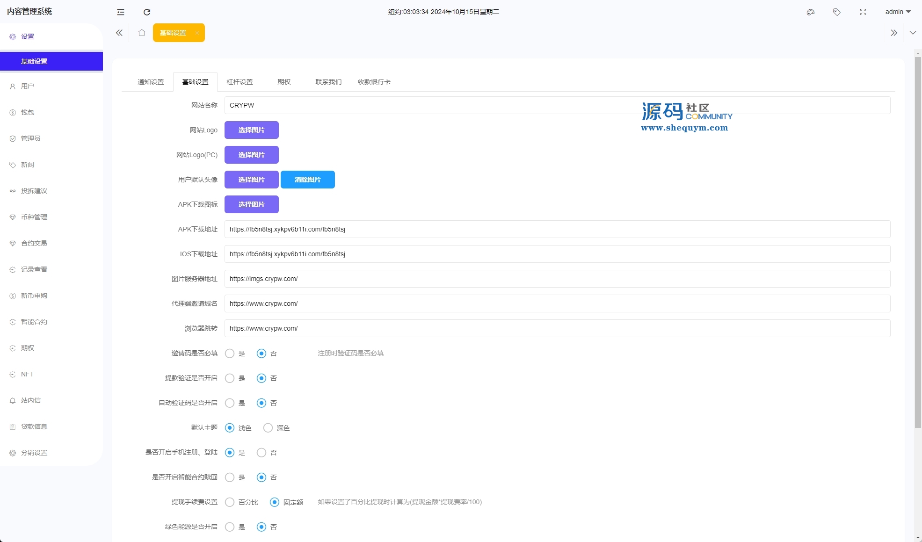Click 选择图片 for 网站Logo

(x=251, y=130)
